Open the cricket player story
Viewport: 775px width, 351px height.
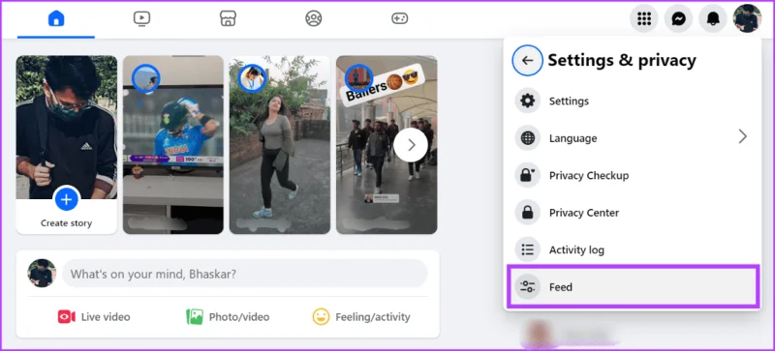click(x=173, y=145)
